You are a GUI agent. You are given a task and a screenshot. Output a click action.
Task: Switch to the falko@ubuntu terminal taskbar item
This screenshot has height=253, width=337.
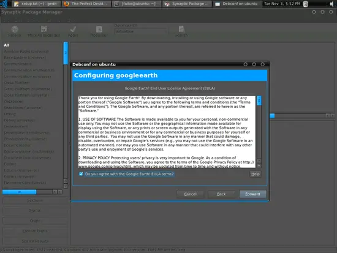point(136,4)
